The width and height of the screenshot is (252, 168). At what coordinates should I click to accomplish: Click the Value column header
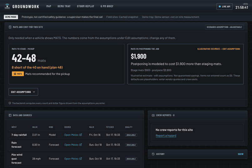pos(35,127)
